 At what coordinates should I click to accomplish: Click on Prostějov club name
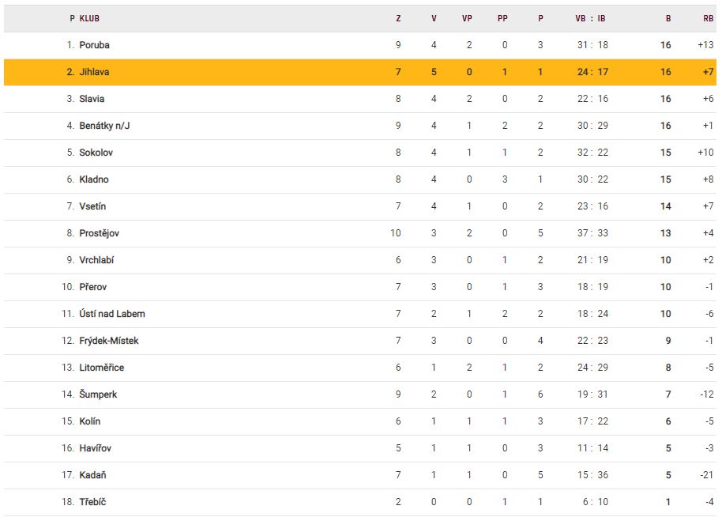coord(100,233)
